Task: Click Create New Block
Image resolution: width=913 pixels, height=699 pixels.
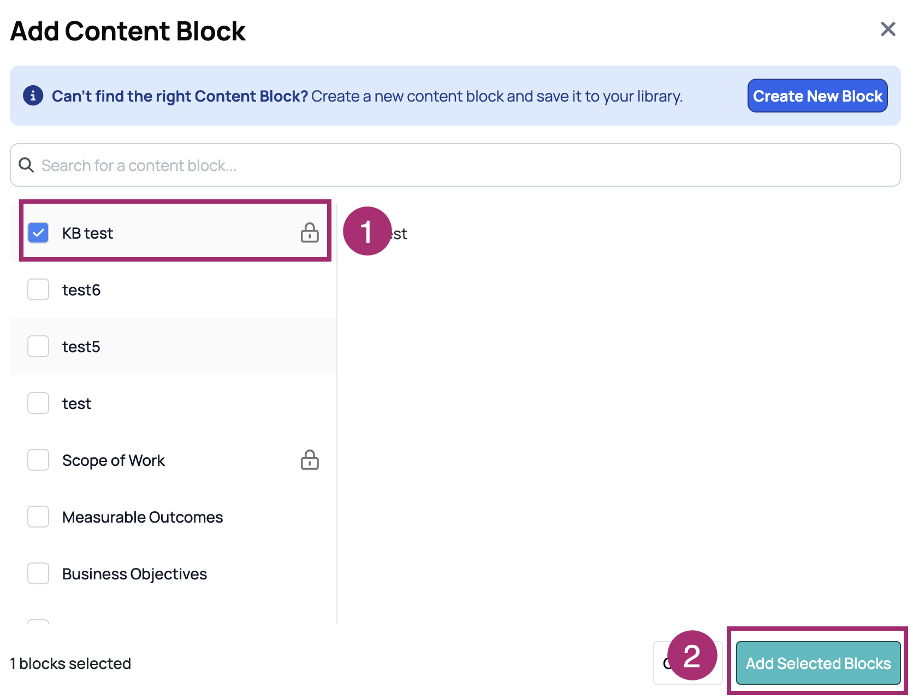Action: 817,96
